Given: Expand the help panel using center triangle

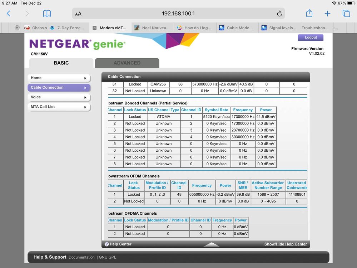Looking at the screenshot, I should pos(212,245).
